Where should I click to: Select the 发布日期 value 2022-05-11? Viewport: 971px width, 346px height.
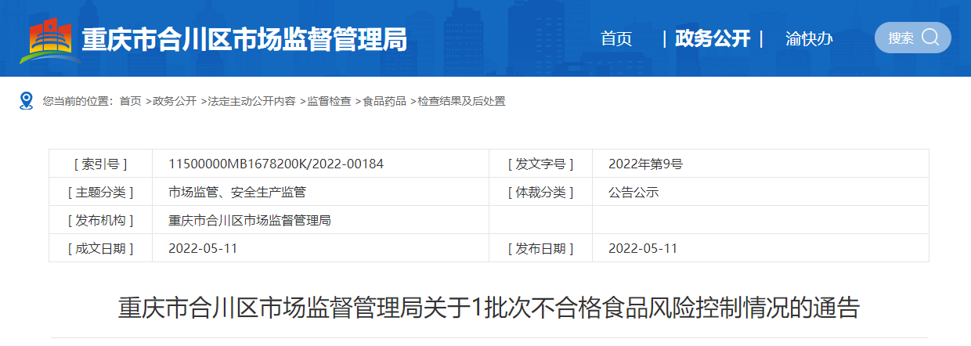point(643,248)
